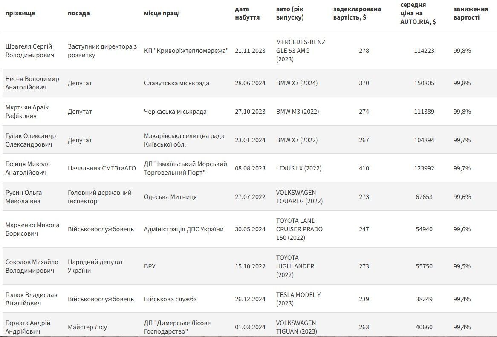Select the Одеська Митниця workplace cell

[x=170, y=197]
